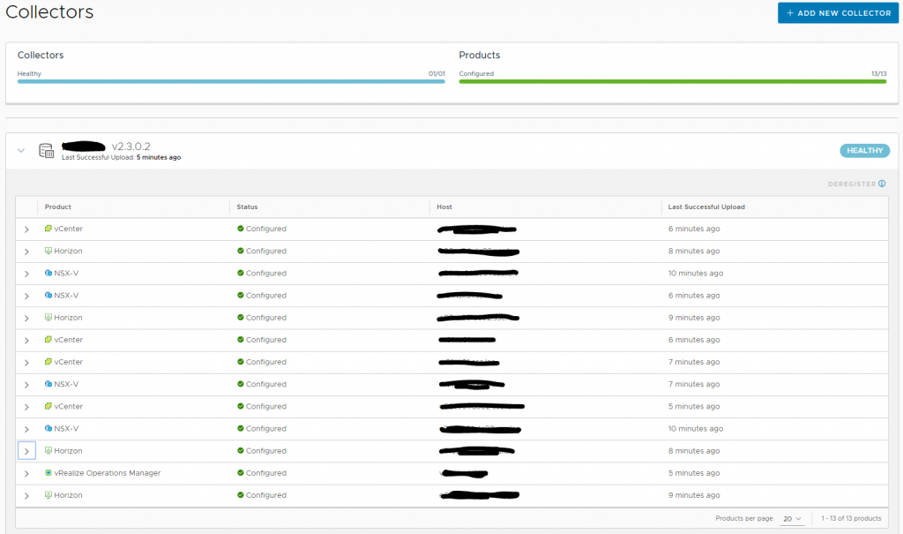The height and width of the screenshot is (534, 903).
Task: Click the blue Healthy collectors progress bar
Action: coord(231,82)
